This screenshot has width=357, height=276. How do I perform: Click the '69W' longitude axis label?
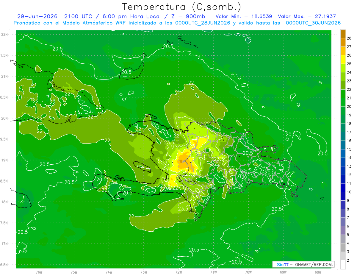click(x=283, y=272)
